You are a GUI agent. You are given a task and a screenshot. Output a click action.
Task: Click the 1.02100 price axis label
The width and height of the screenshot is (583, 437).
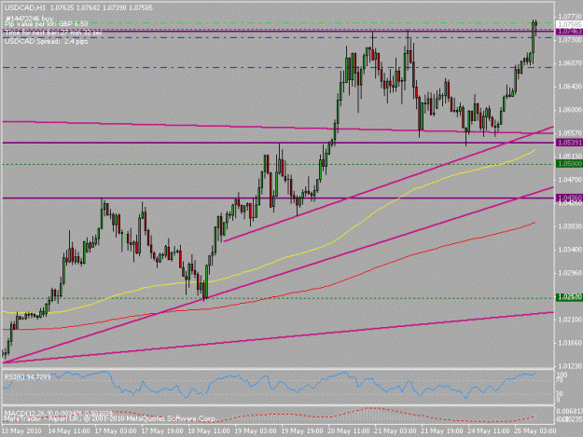[x=568, y=320]
